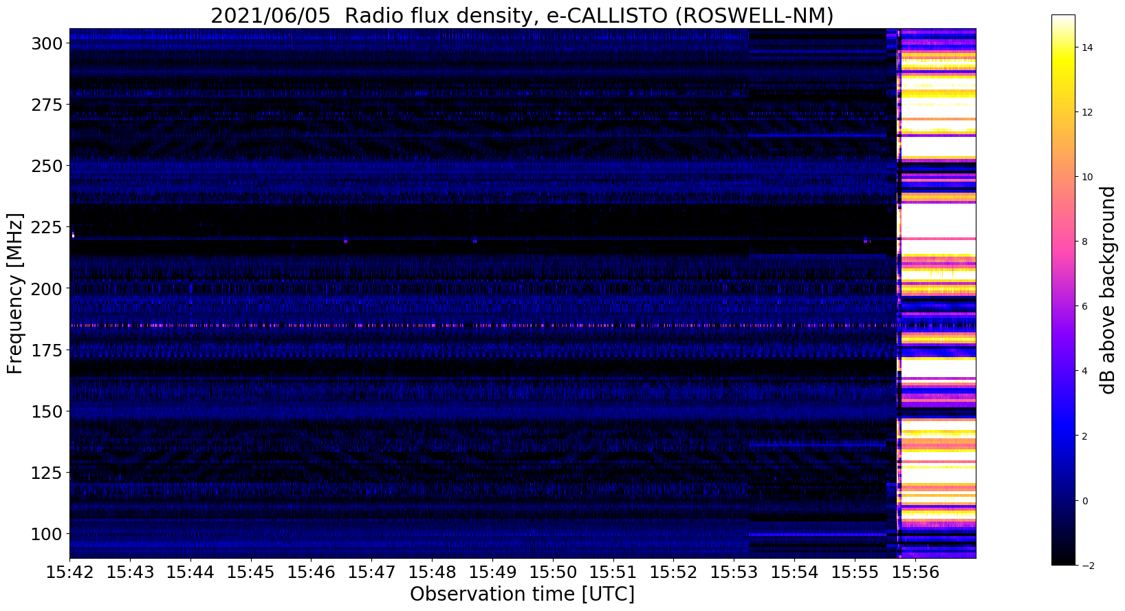1125x611 pixels.
Task: Click the 200 frequency tick label
Action: click(47, 288)
